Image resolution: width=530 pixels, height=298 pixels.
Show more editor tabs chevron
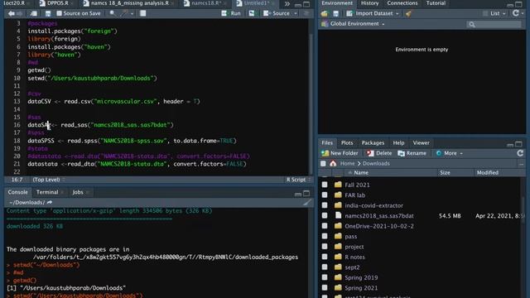[x=287, y=3]
